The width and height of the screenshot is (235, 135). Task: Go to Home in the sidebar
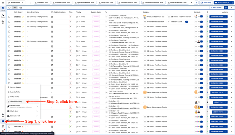pyautogui.click(x=3, y=9)
